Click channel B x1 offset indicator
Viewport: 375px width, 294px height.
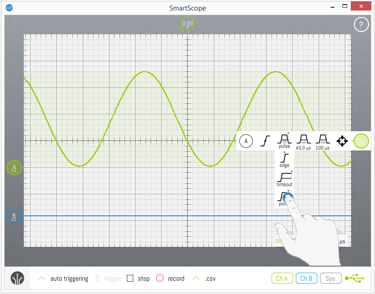pos(14,217)
